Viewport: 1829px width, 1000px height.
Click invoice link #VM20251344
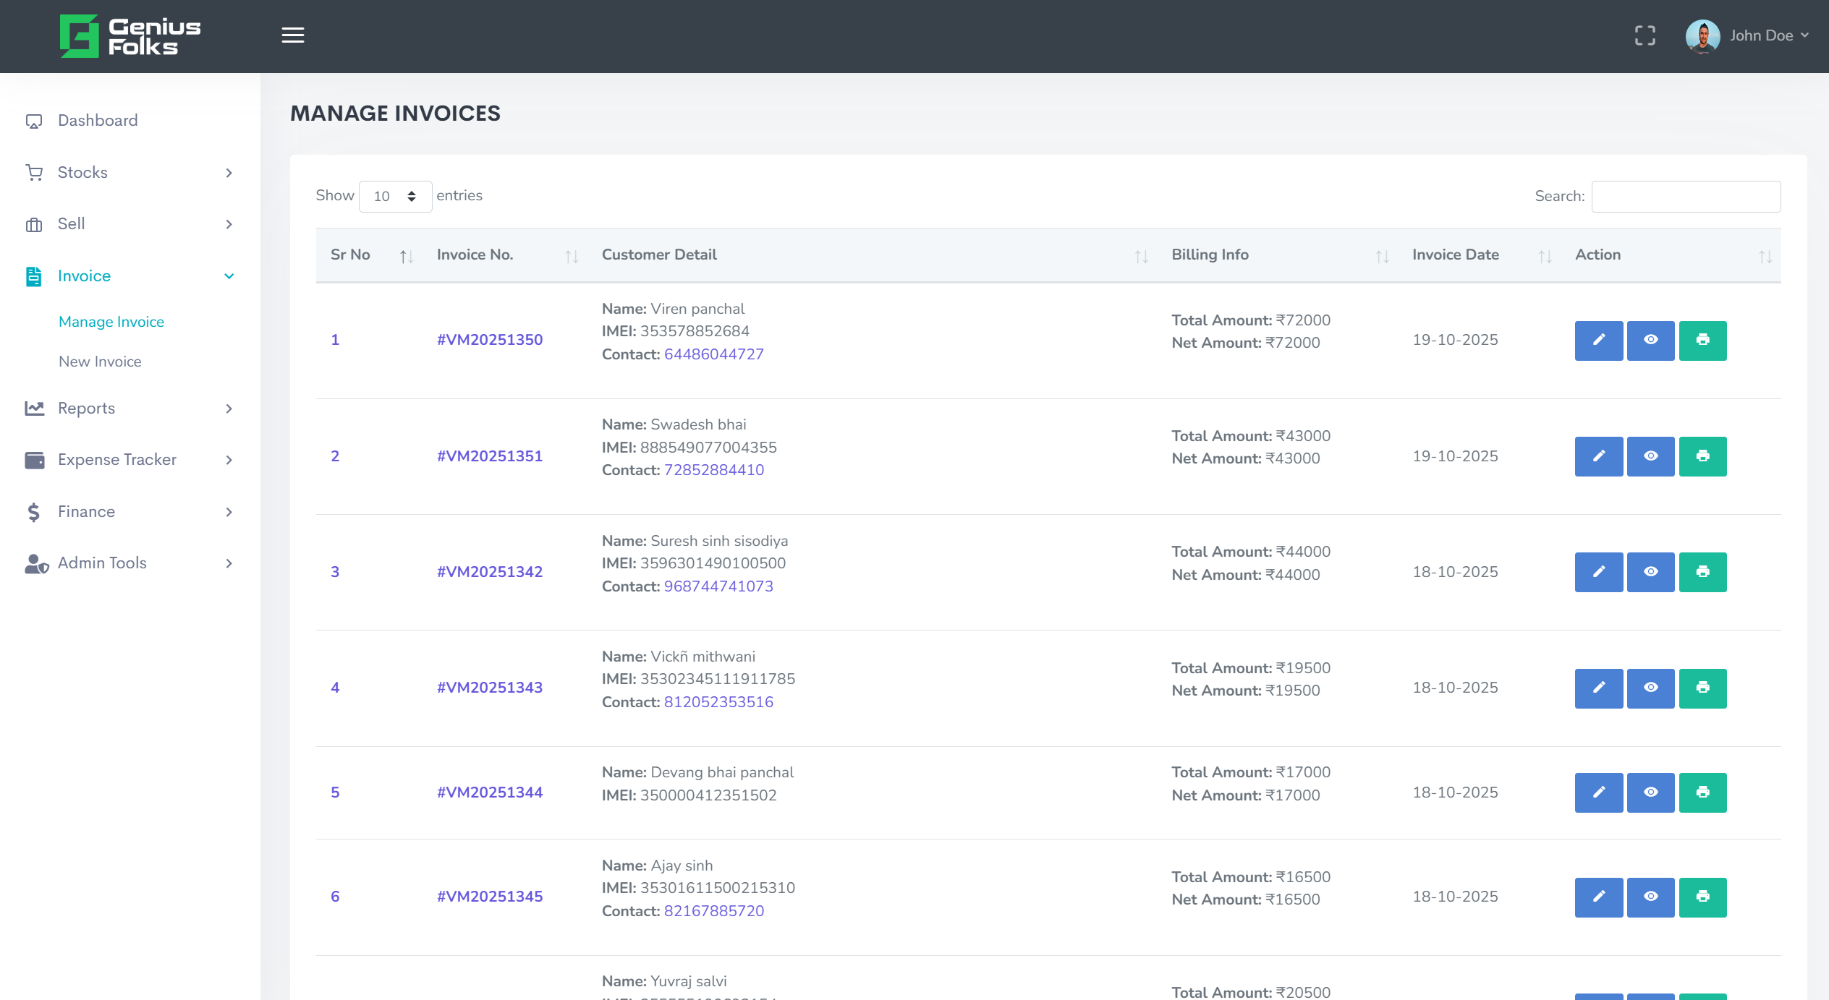pyautogui.click(x=491, y=792)
